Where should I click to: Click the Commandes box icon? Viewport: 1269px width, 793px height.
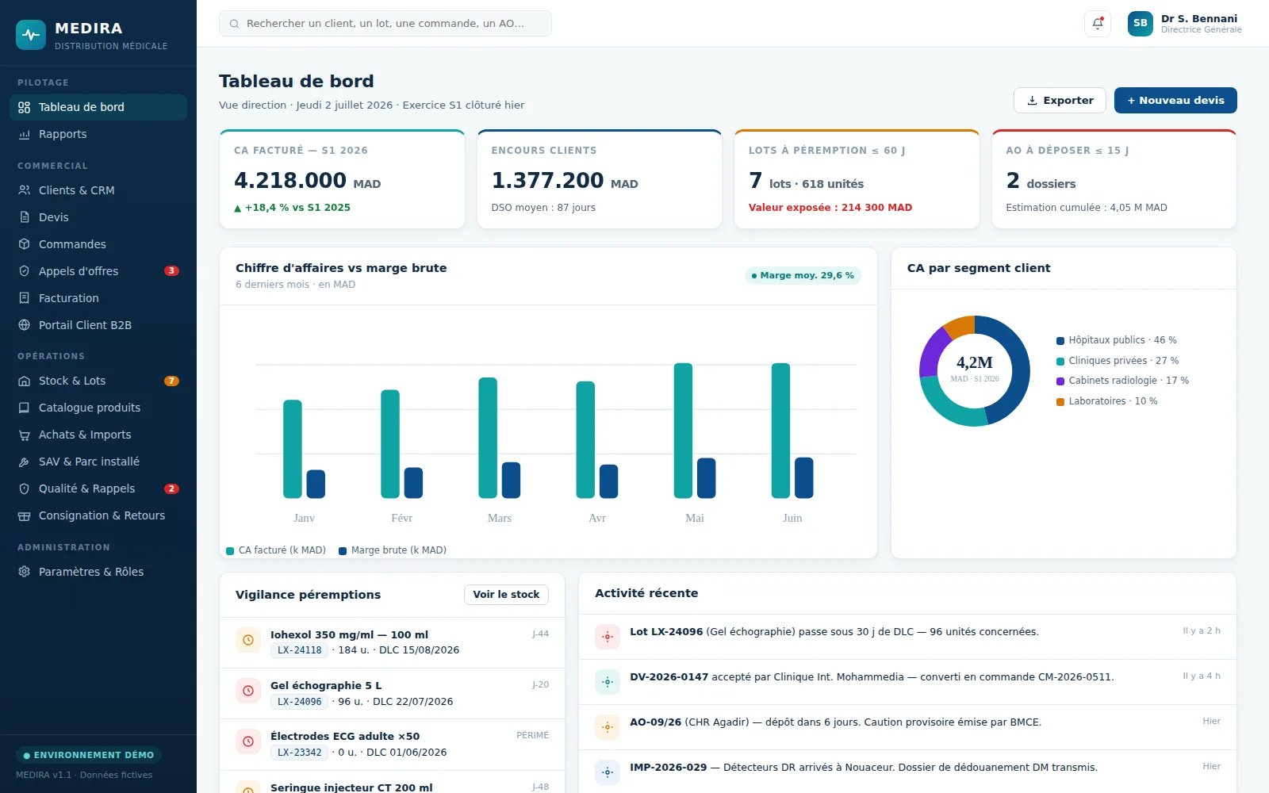coord(25,244)
